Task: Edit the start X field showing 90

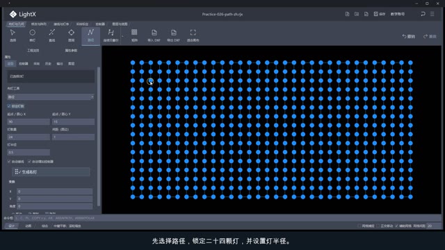Action: point(29,122)
